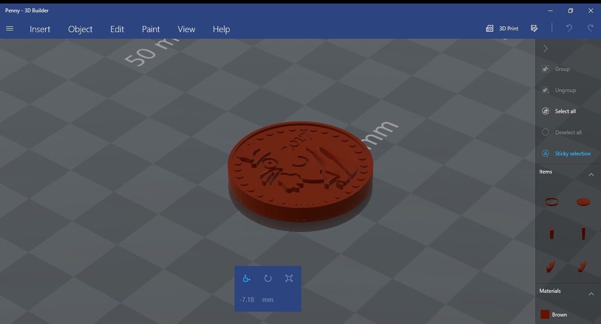The image size is (601, 324).
Task: Select the coin disc item thumbnail
Action: coord(583,202)
